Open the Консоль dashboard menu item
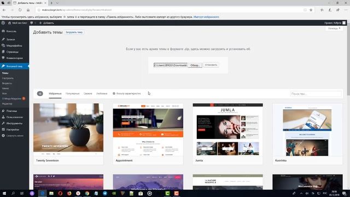The width and height of the screenshot is (350, 197). click(11, 31)
